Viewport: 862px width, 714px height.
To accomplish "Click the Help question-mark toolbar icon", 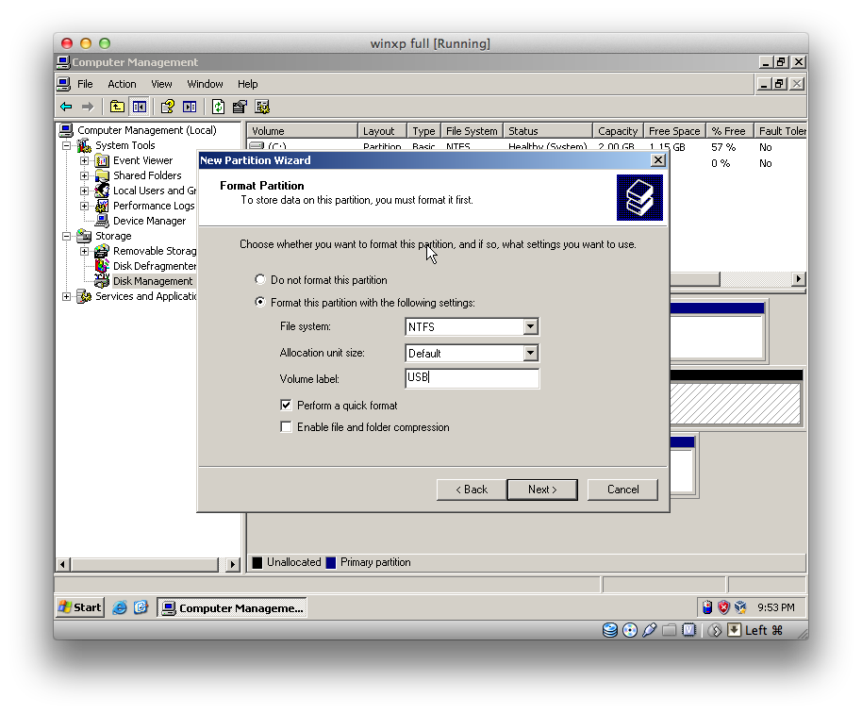I will pos(168,107).
